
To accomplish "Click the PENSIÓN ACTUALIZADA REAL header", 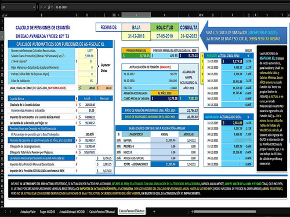I will [x=223, y=56].
